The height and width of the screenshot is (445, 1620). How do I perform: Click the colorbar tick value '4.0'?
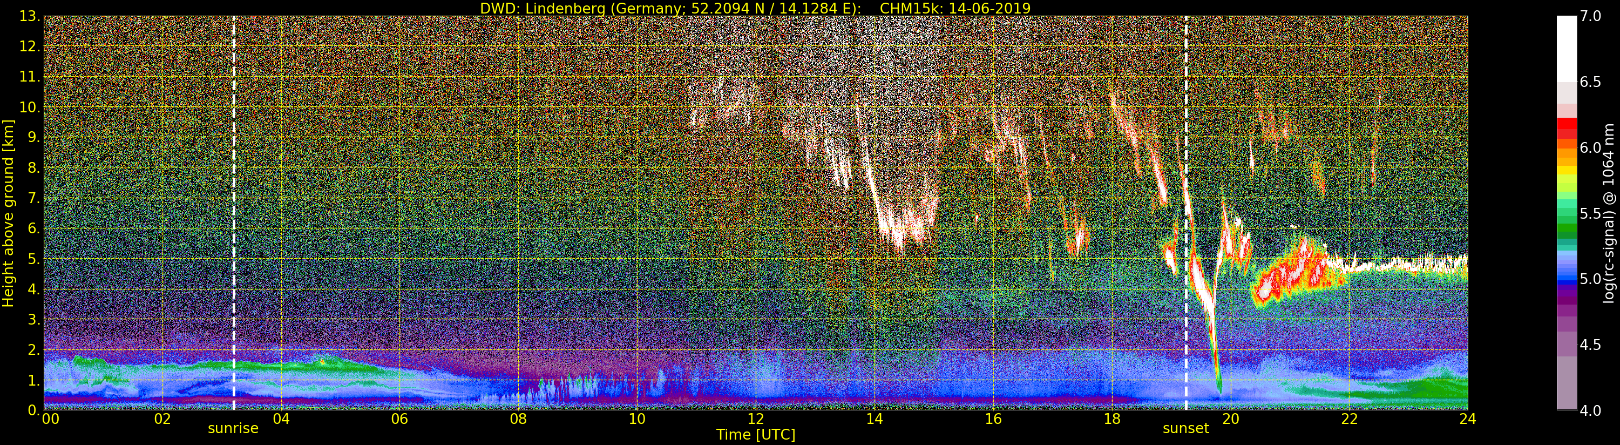click(1590, 410)
